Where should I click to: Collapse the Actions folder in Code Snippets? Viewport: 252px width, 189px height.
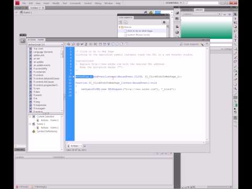click(x=120, y=27)
